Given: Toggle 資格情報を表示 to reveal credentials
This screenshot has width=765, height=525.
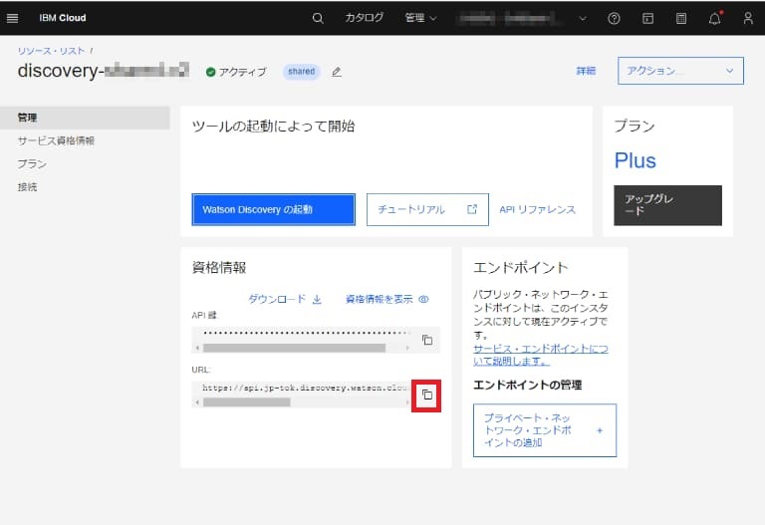Looking at the screenshot, I should point(386,299).
